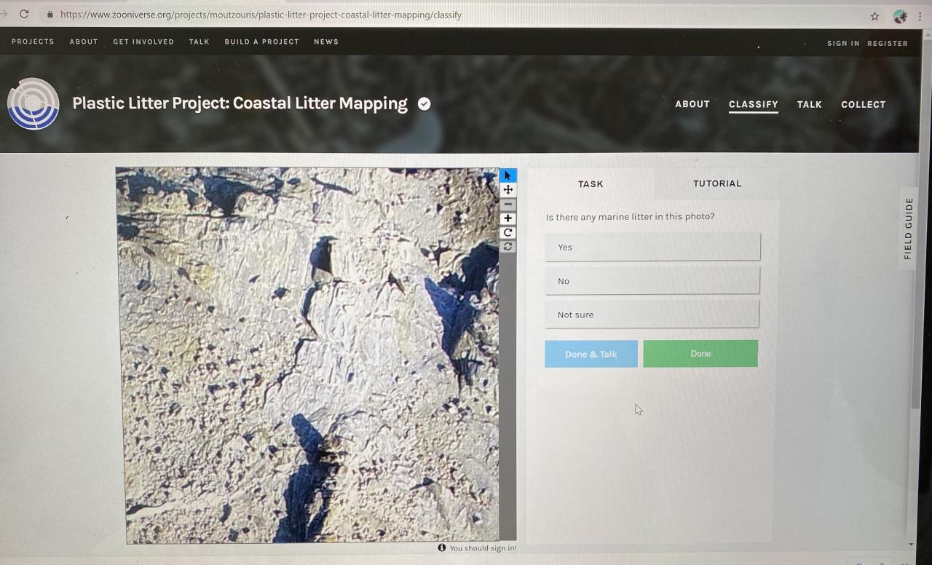This screenshot has width=932, height=565.
Task: Click the green Done button
Action: pos(700,353)
